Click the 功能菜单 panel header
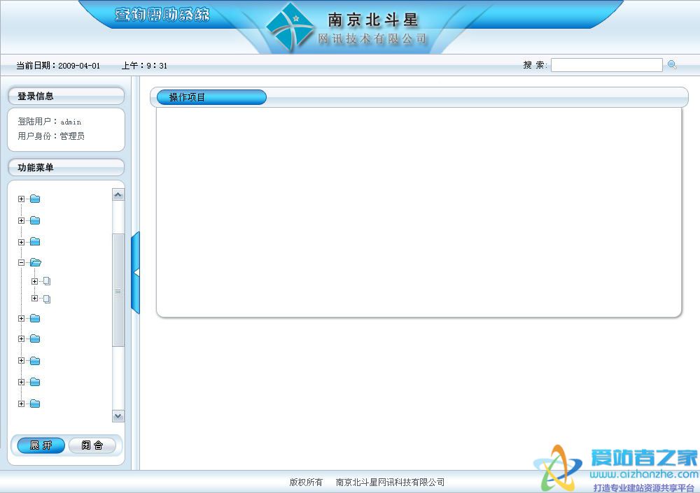700x493 pixels. tap(66, 168)
